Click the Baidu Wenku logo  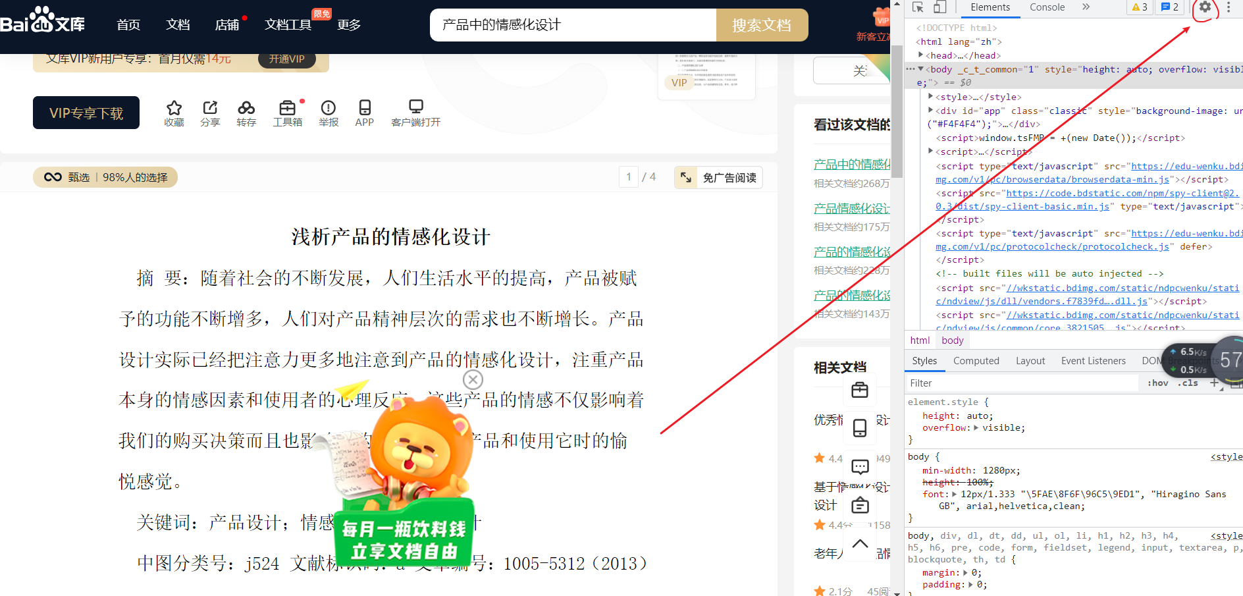coord(43,20)
